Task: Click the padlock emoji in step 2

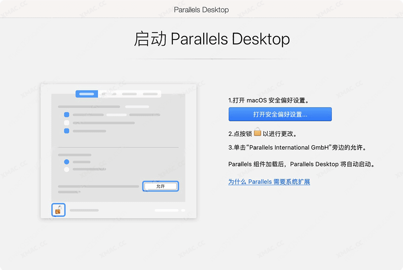Action: (257, 132)
